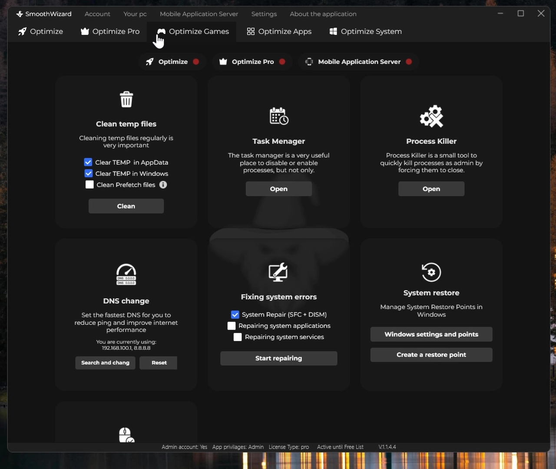Toggle the Optimize status indicator pill
Viewport: 556px width, 469px height.
coord(172,62)
